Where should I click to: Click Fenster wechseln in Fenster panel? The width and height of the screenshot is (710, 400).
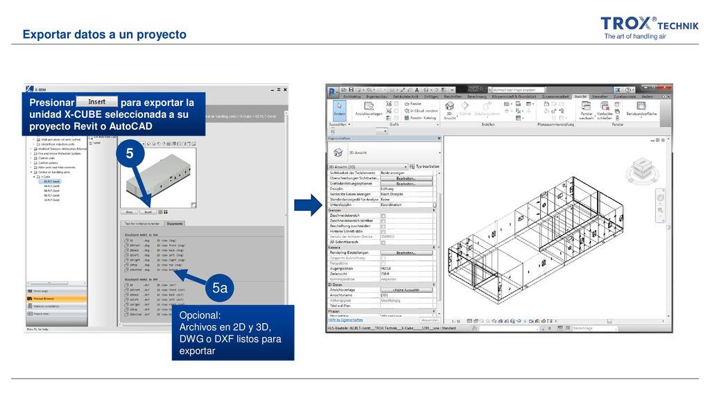coord(587,110)
